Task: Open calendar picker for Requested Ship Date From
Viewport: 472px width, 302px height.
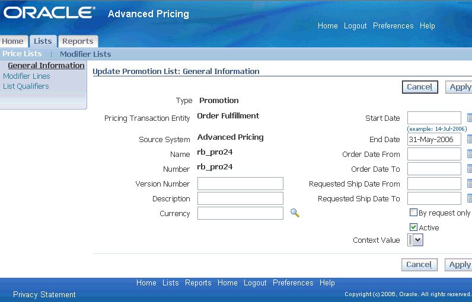Action: [x=470, y=184]
